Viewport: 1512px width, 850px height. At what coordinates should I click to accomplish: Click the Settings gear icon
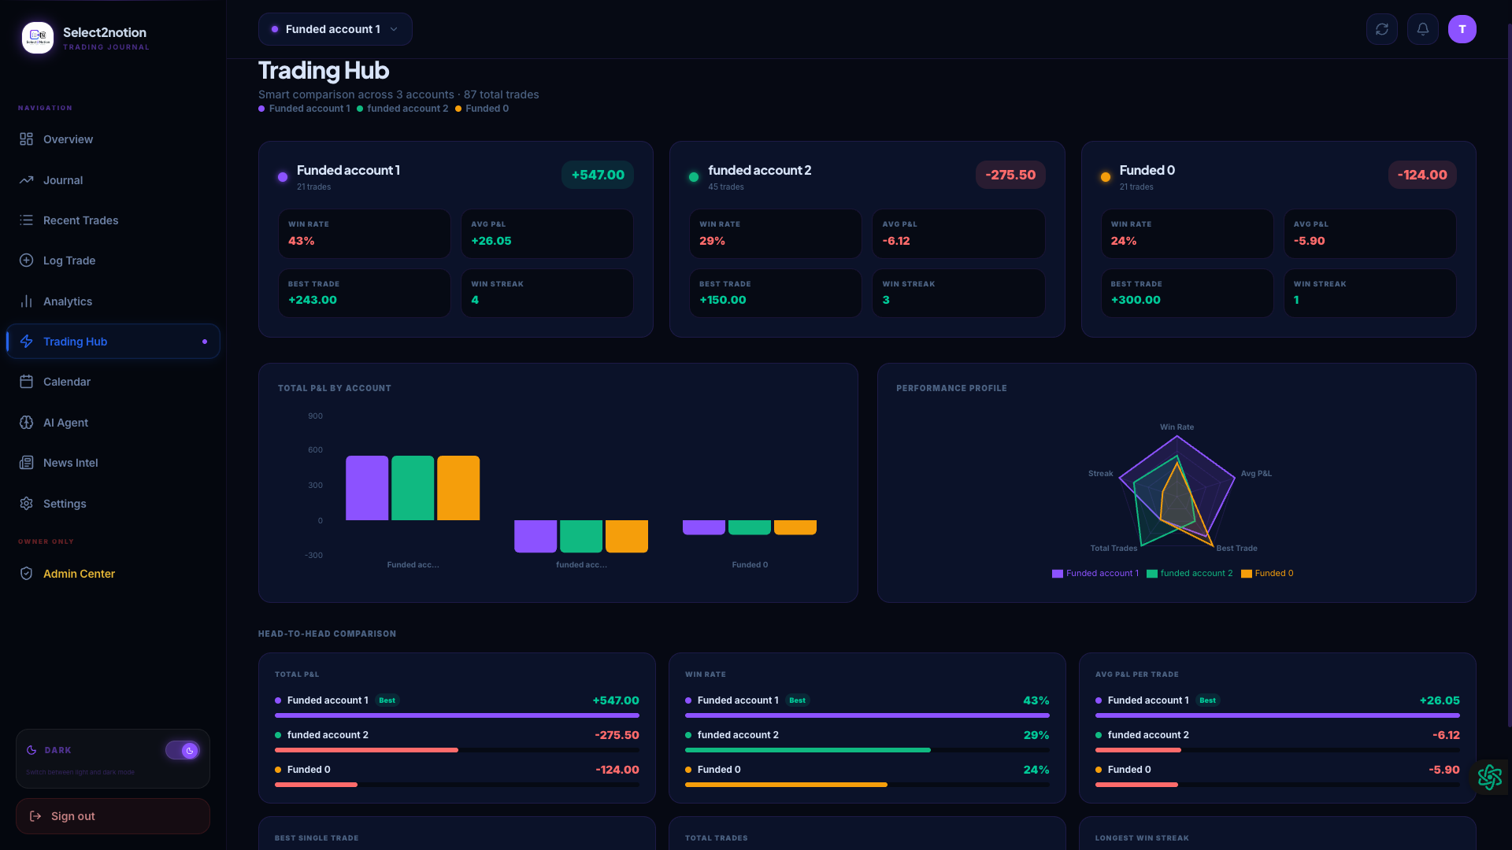[x=26, y=504]
